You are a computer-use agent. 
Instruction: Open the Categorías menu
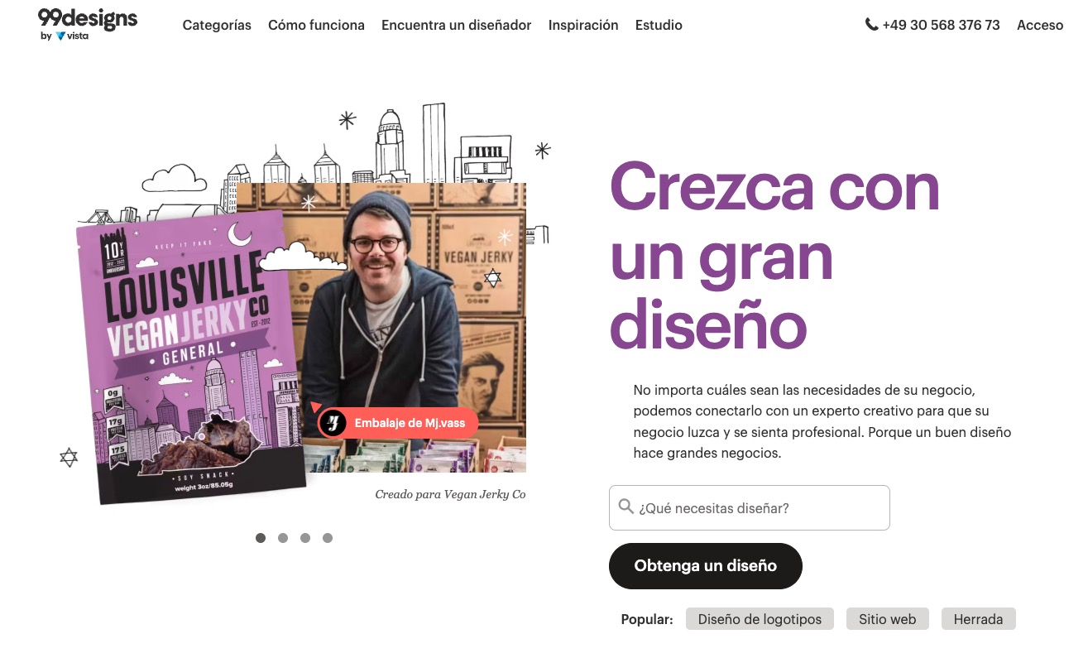coord(217,25)
